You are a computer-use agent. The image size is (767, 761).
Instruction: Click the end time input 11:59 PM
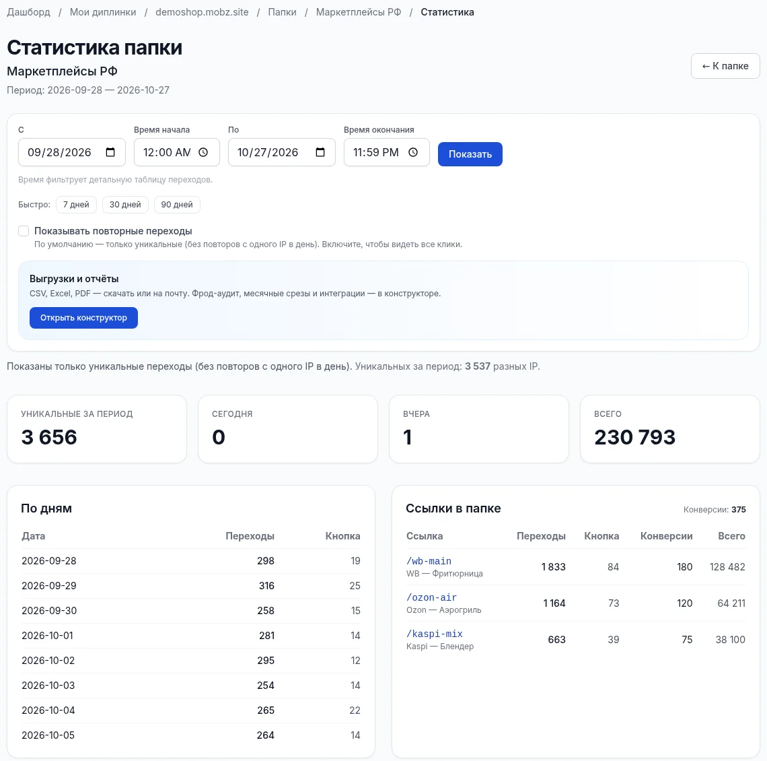pyautogui.click(x=386, y=152)
